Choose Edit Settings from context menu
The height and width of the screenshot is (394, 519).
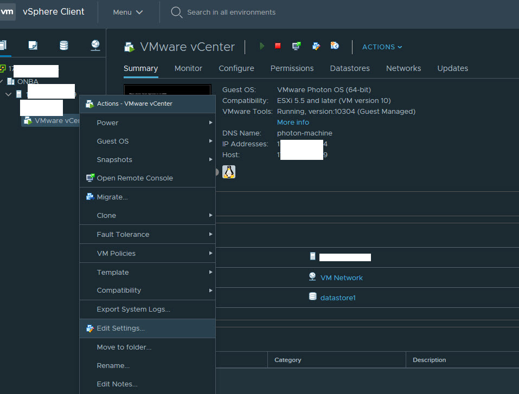[x=120, y=328]
